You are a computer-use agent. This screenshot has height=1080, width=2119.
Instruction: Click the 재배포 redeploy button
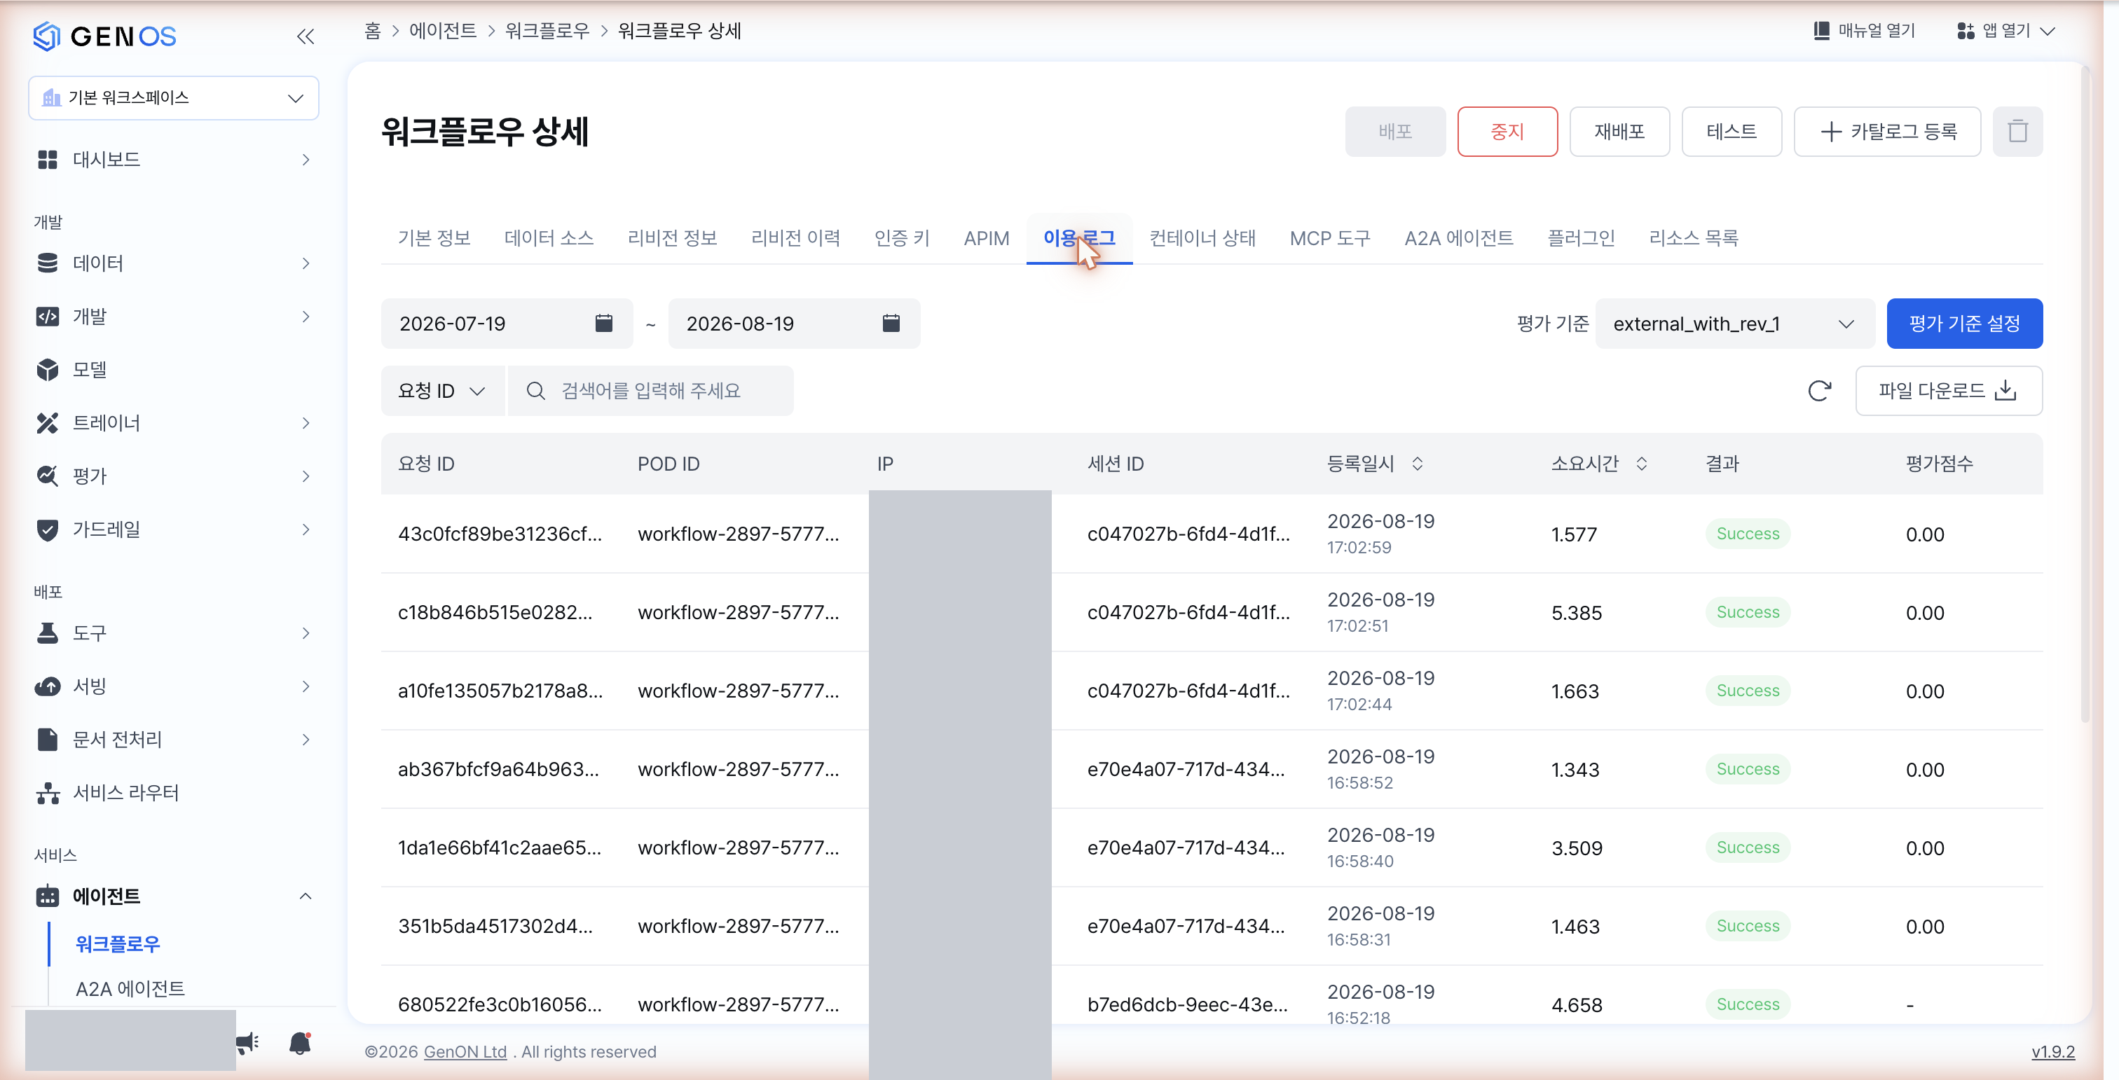pyautogui.click(x=1619, y=132)
